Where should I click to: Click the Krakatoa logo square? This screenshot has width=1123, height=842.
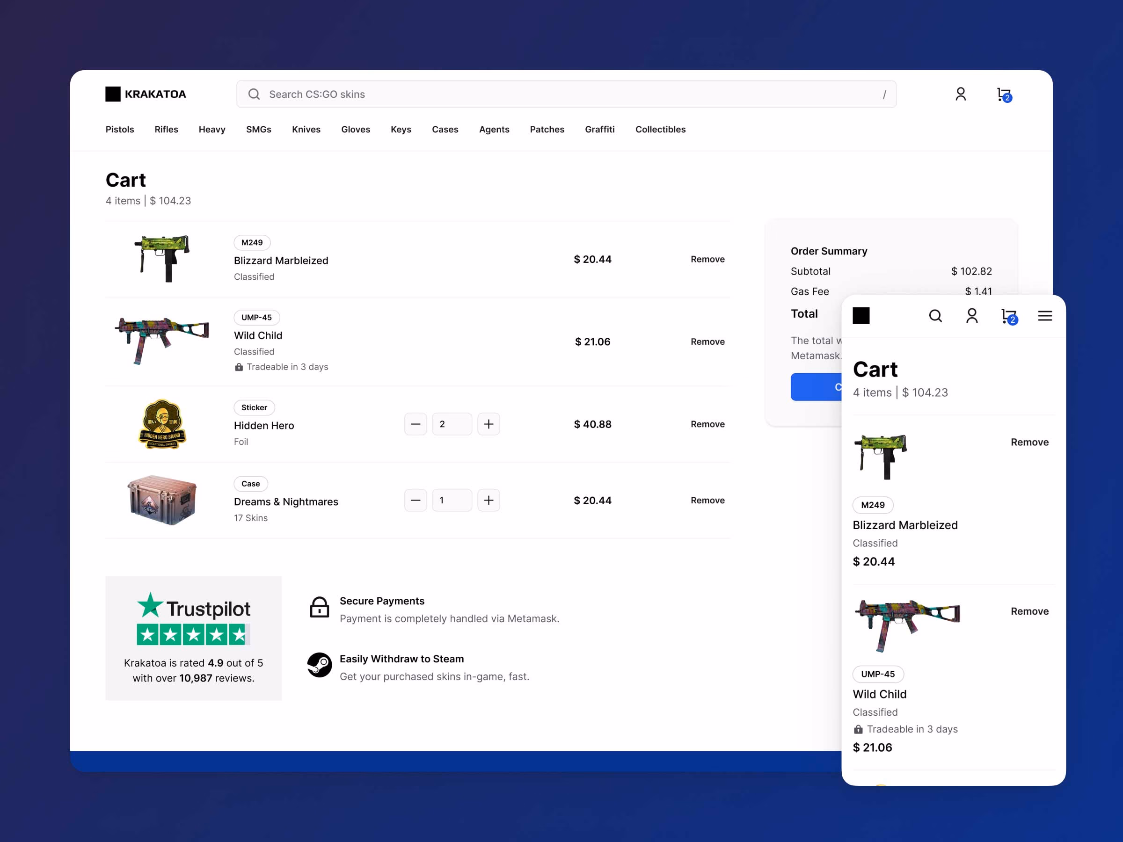(x=113, y=94)
